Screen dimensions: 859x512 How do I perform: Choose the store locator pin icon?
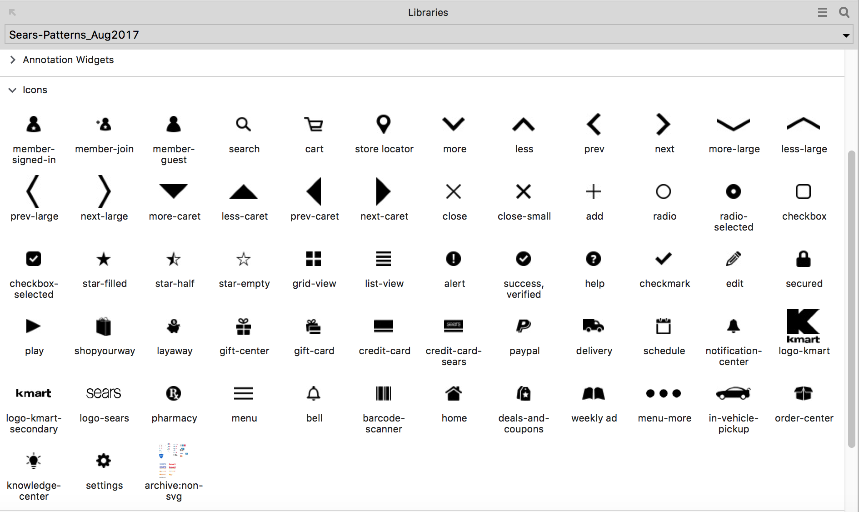click(384, 124)
